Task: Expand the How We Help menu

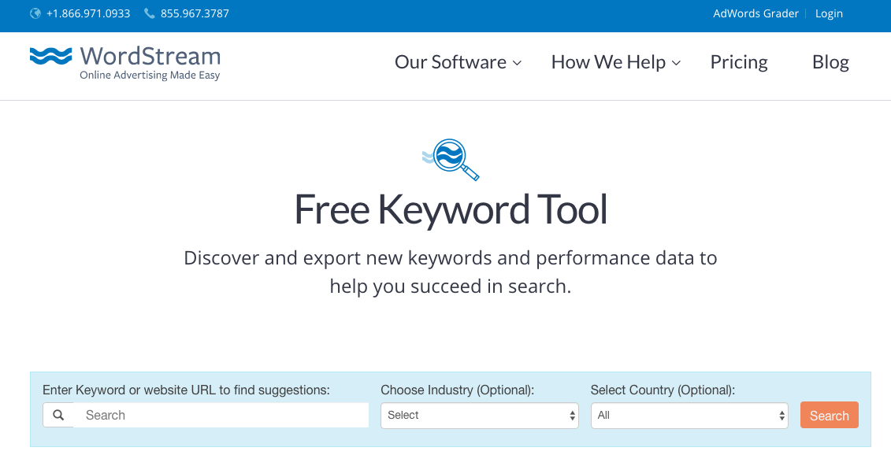Action: (616, 62)
